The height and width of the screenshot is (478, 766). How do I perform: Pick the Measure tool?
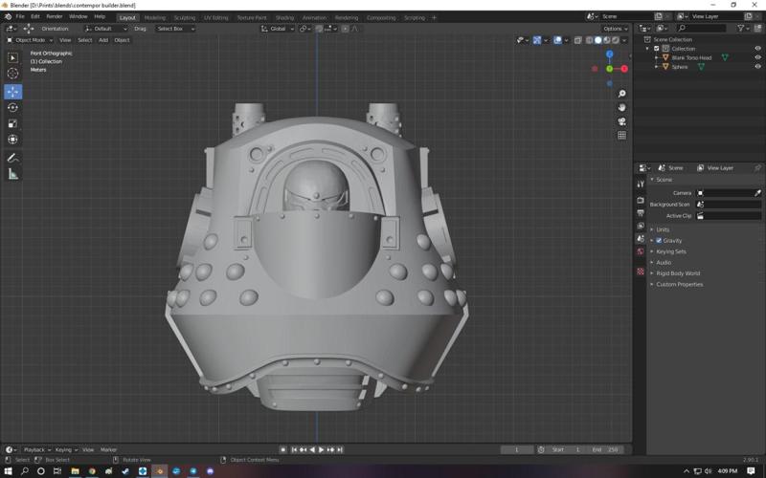pyautogui.click(x=12, y=174)
